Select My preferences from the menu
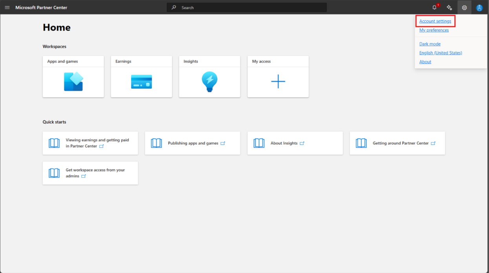 coord(434,30)
